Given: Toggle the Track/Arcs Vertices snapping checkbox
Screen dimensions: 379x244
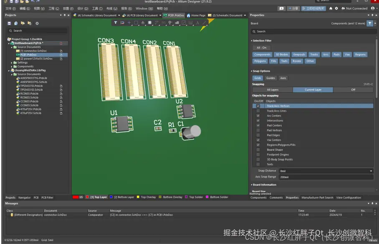Looking at the screenshot, I should pos(258,106).
